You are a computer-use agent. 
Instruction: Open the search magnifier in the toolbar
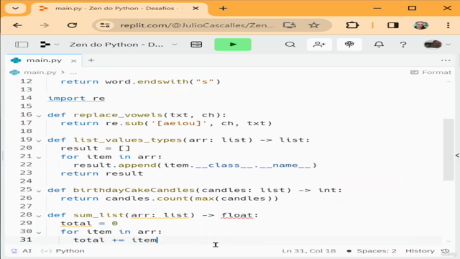click(290, 45)
